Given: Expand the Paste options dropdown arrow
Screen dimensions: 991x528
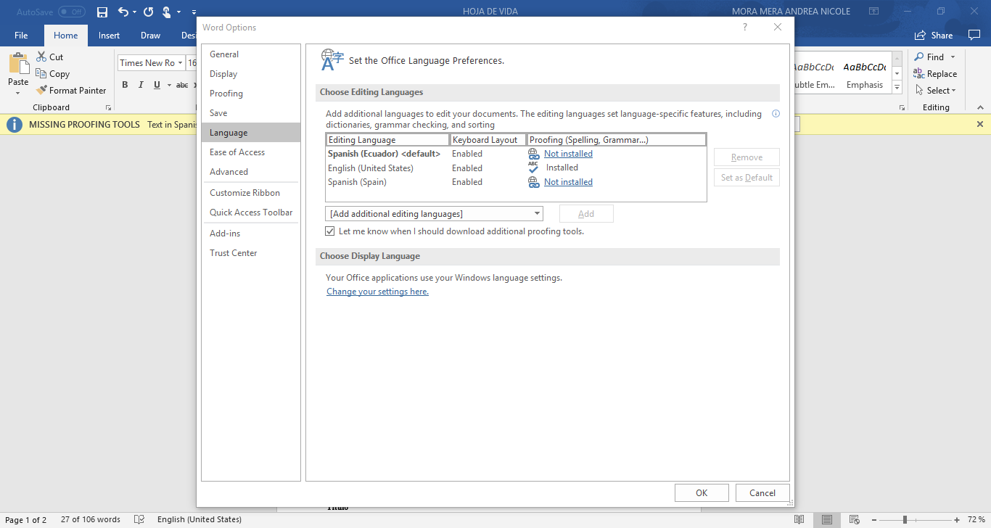Looking at the screenshot, I should pos(18,92).
